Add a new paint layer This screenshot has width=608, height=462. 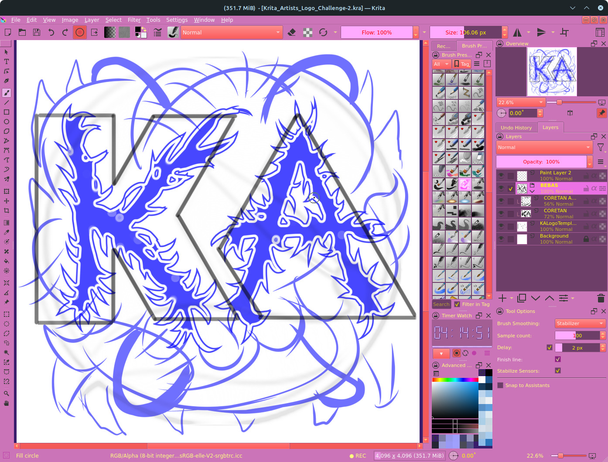pos(502,298)
